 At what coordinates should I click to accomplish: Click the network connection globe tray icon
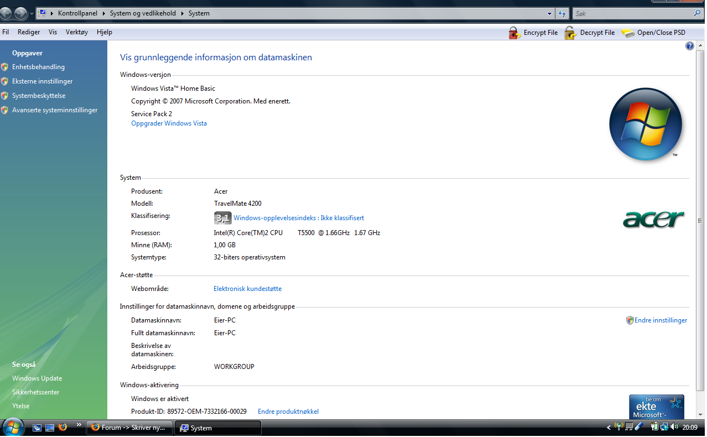pos(664,426)
